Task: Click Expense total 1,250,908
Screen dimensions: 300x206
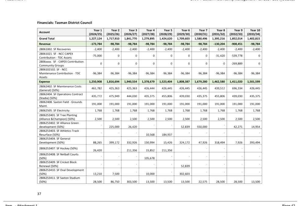Action: [95, 81]
